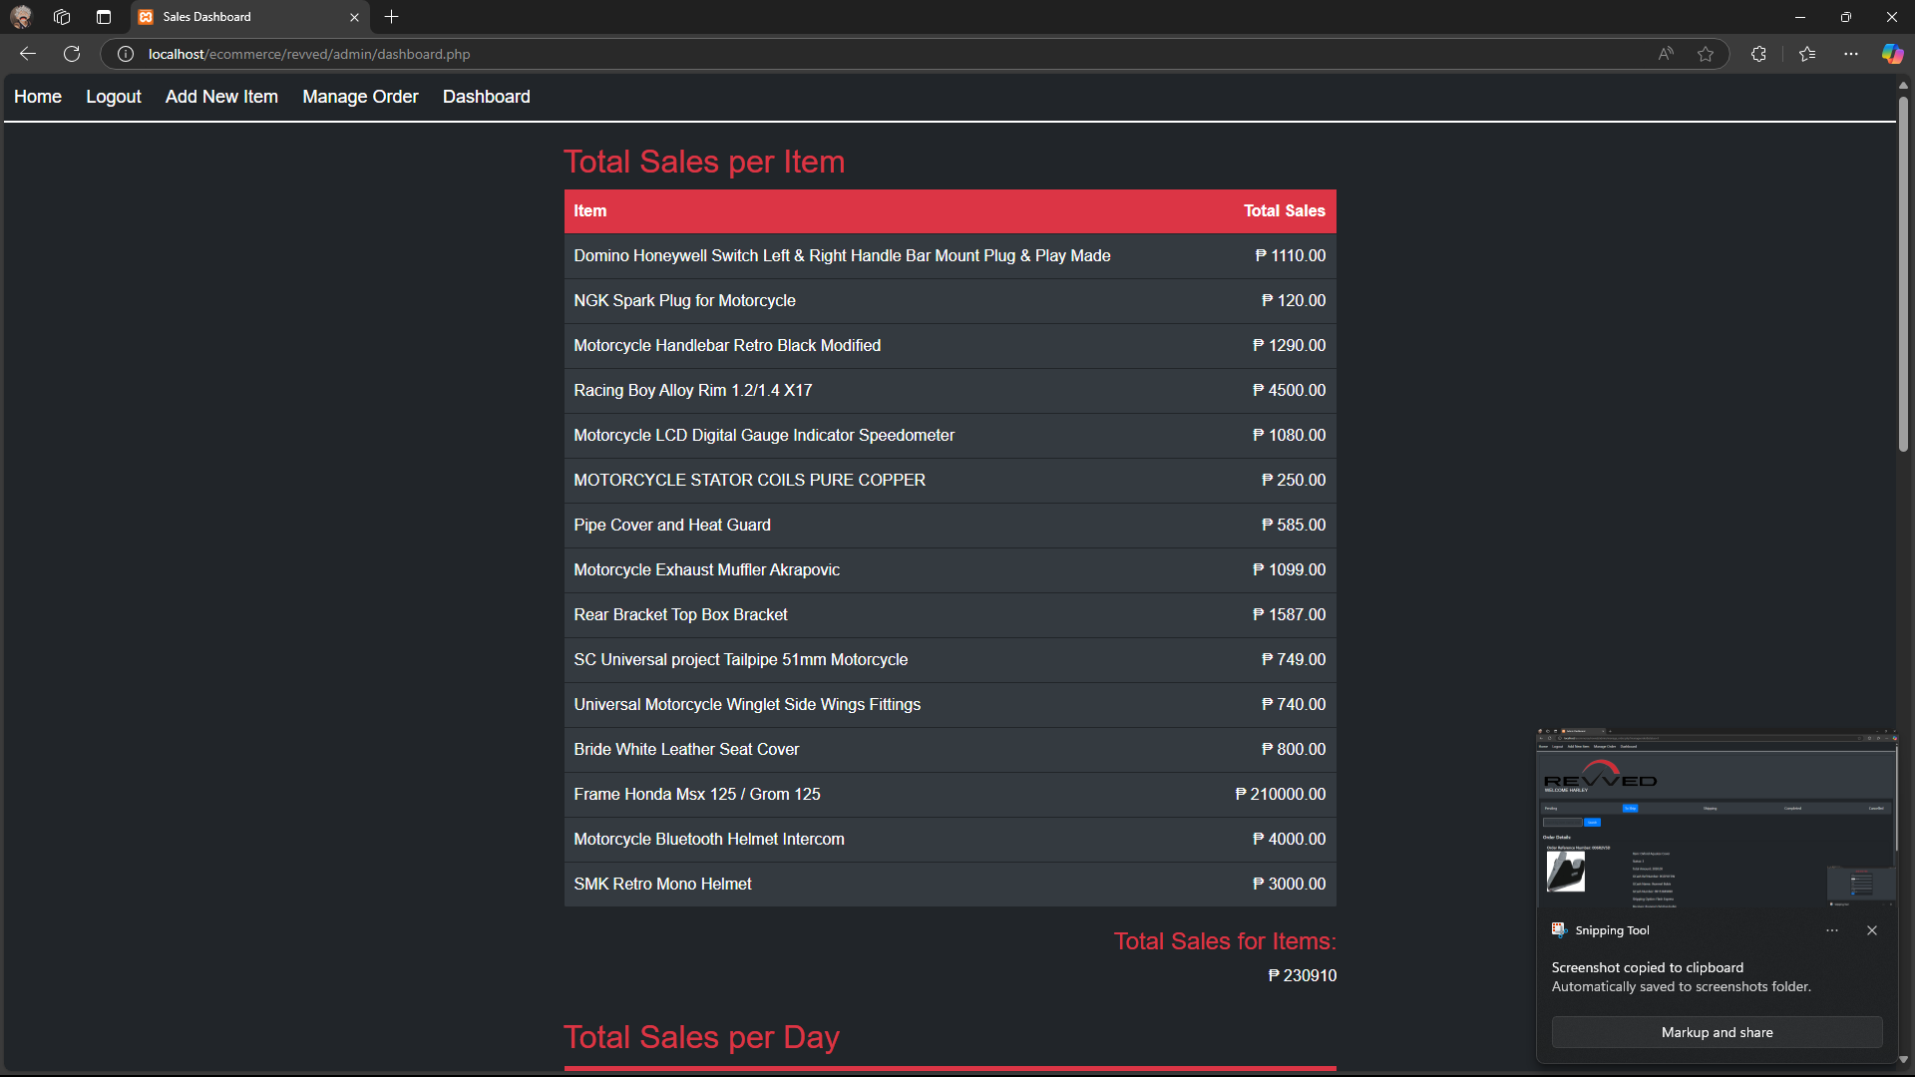This screenshot has width=1915, height=1077.
Task: Open the Favorites list icon
Action: 1807,54
